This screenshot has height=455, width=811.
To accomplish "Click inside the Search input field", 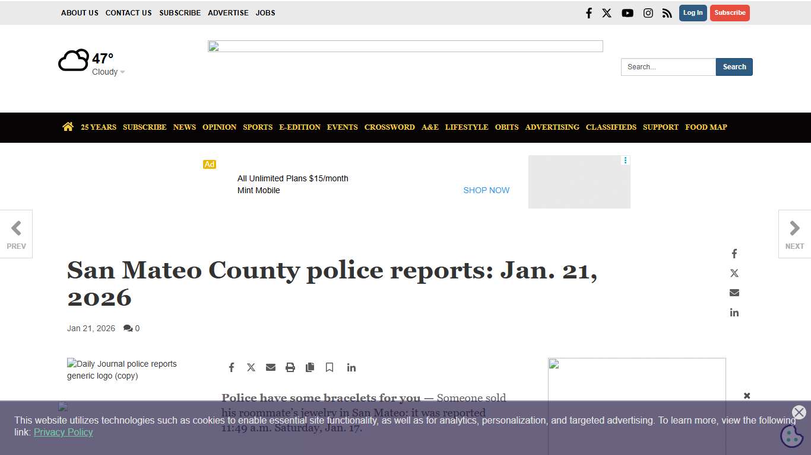I will [668, 67].
